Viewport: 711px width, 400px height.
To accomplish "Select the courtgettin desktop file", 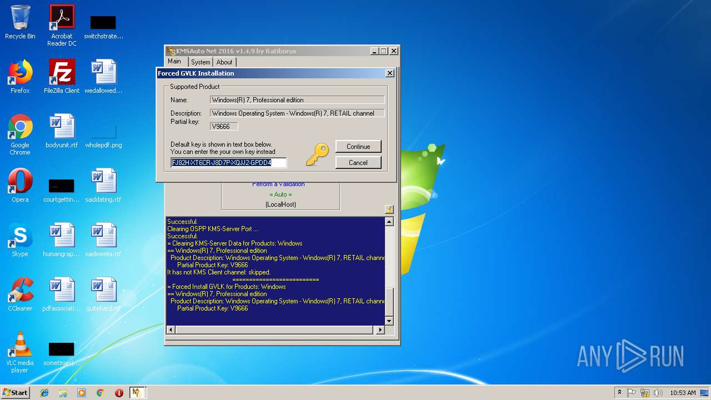I will (62, 189).
